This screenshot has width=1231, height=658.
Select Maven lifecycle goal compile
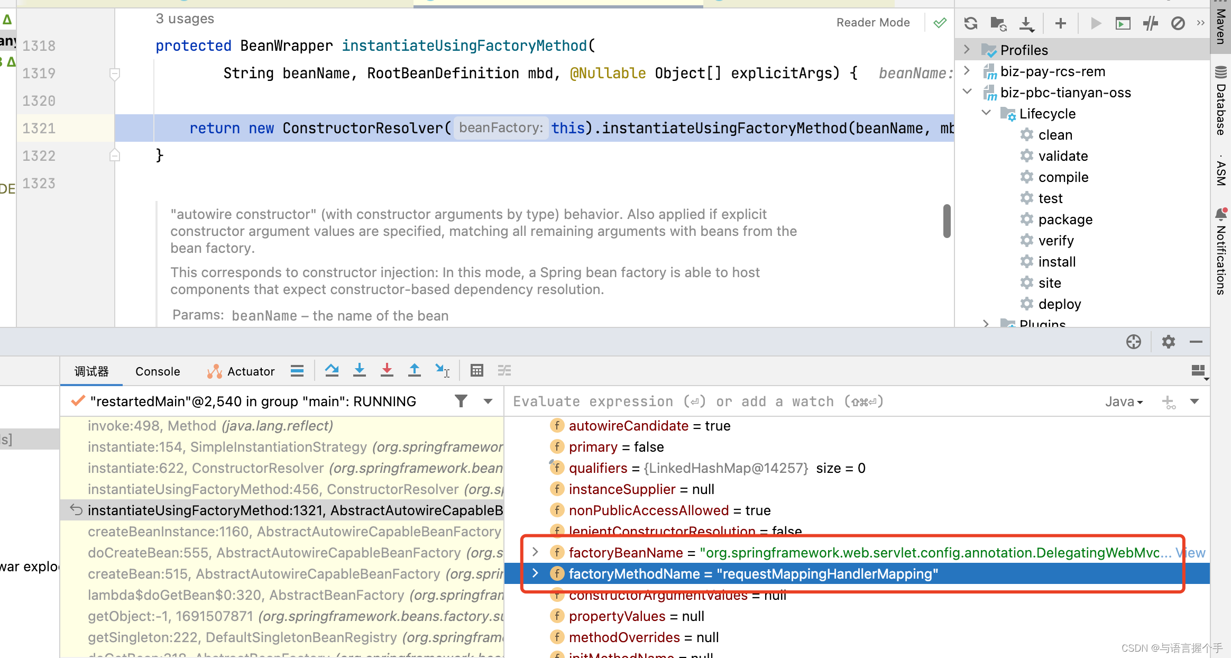pos(1063,177)
